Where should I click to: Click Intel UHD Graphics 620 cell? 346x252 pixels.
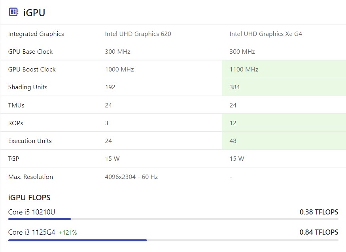click(138, 34)
